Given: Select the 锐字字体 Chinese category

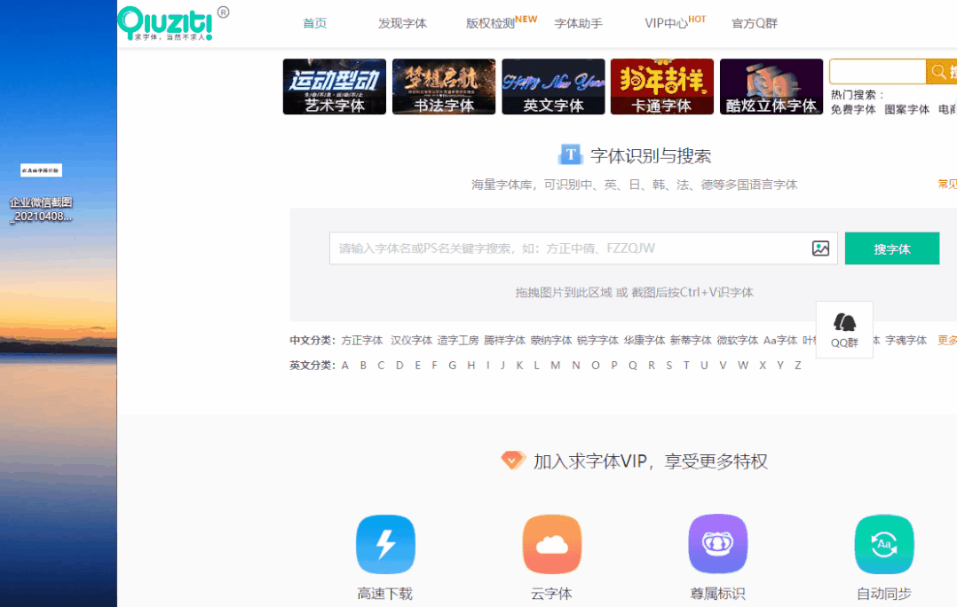Looking at the screenshot, I should coord(598,341).
